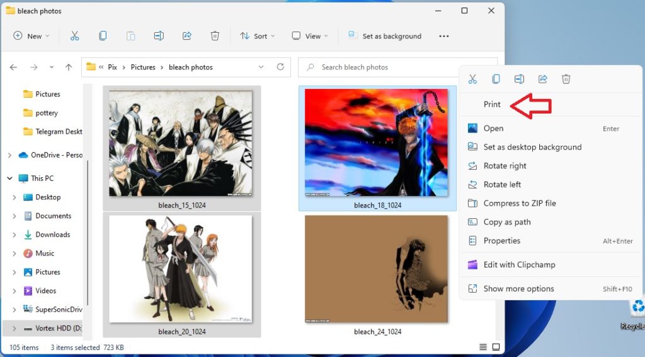
Task: Go up one folder level arrow
Action: click(x=68, y=67)
